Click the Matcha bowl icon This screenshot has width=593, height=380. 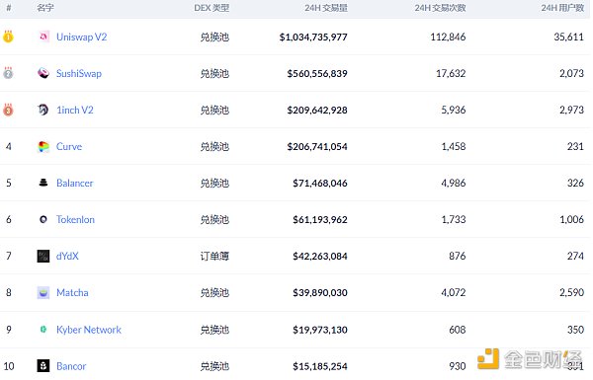[43, 293]
